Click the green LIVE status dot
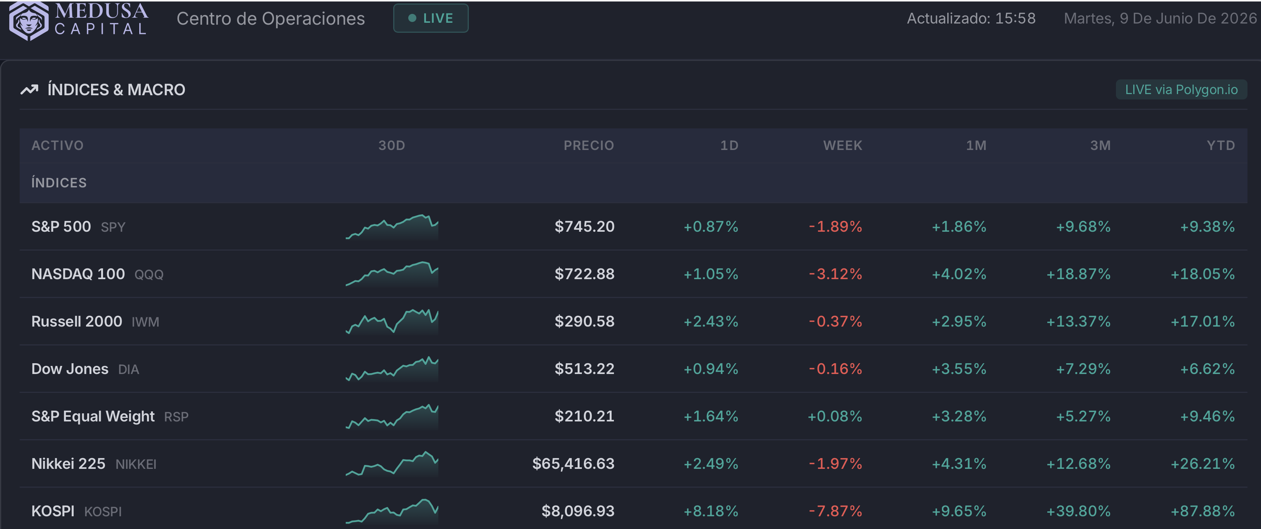 tap(412, 18)
